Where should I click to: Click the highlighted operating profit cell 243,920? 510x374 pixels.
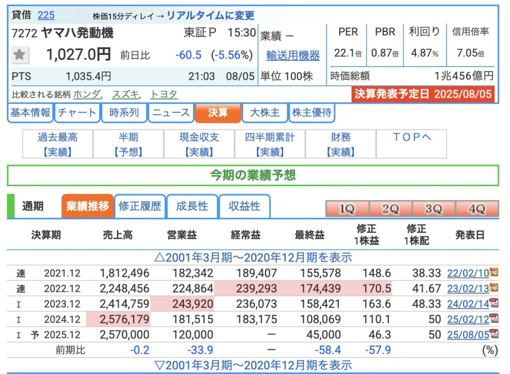[x=182, y=304]
